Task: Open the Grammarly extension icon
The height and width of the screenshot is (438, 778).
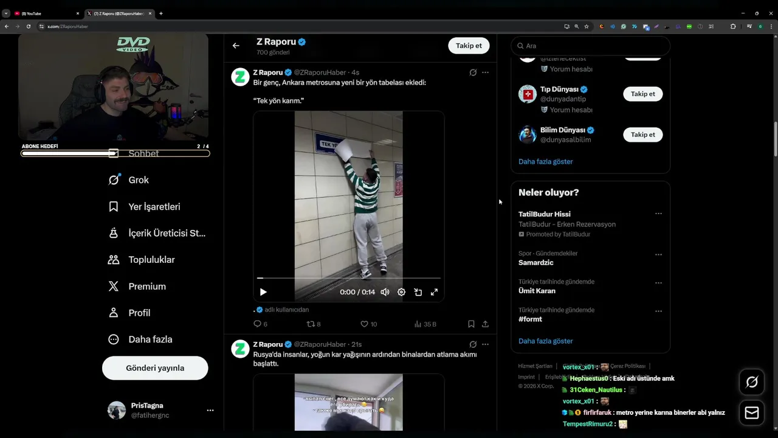Action: (x=624, y=26)
